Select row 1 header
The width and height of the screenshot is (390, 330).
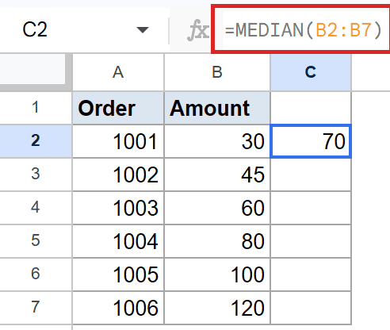(x=36, y=108)
